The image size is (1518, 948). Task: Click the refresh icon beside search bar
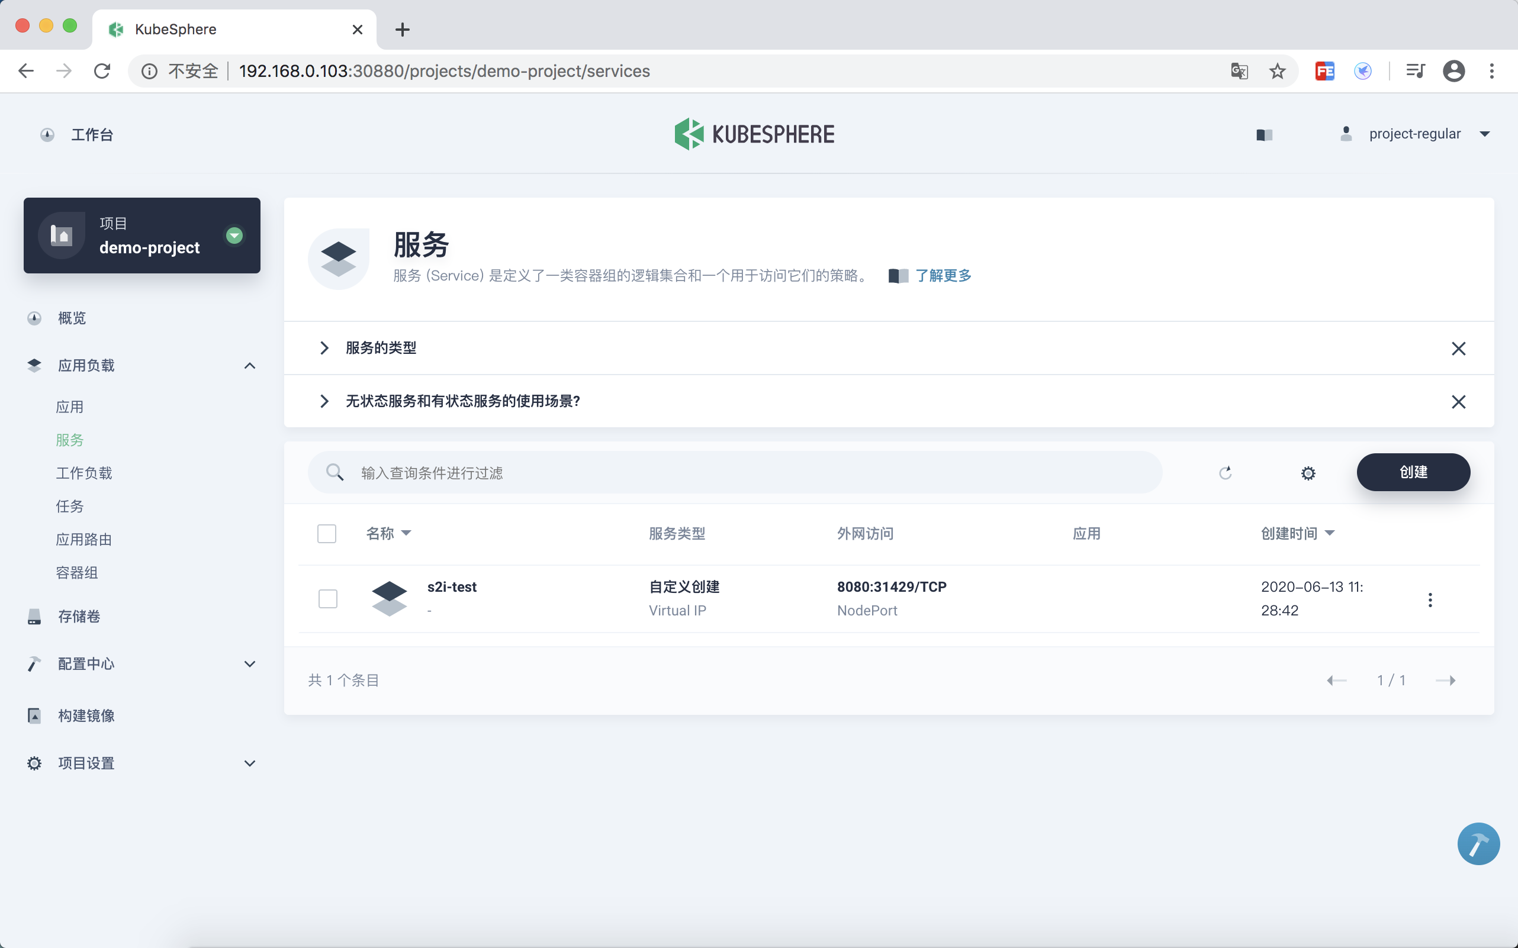pyautogui.click(x=1225, y=473)
